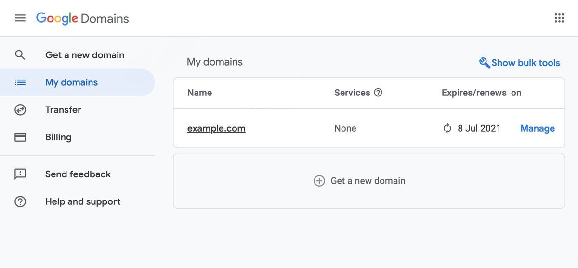Manage the example.com domain
This screenshot has width=578, height=268.
click(x=538, y=128)
